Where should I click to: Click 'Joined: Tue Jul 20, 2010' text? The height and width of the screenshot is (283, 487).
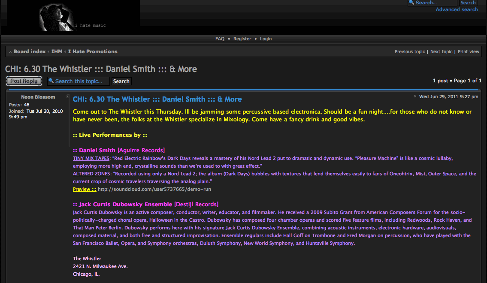tap(36, 111)
